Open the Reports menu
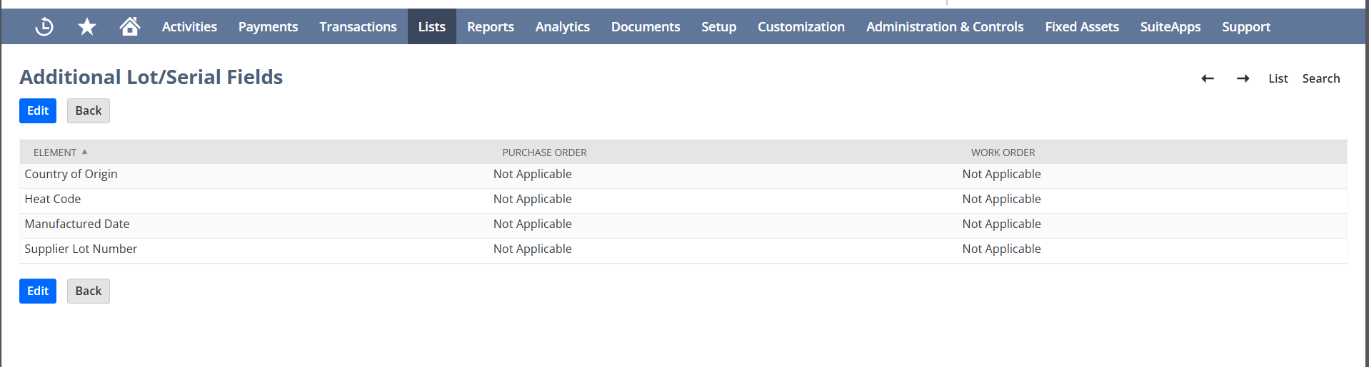 pos(490,27)
